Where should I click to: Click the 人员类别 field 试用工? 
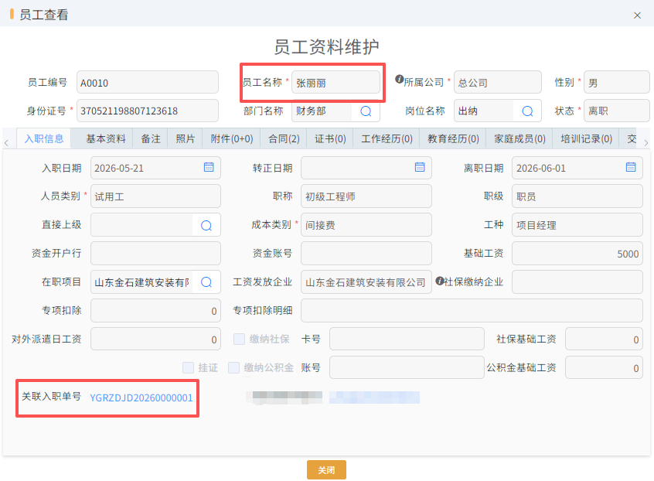(155, 196)
